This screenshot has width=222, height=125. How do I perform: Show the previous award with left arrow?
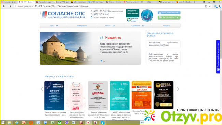tap(42, 89)
